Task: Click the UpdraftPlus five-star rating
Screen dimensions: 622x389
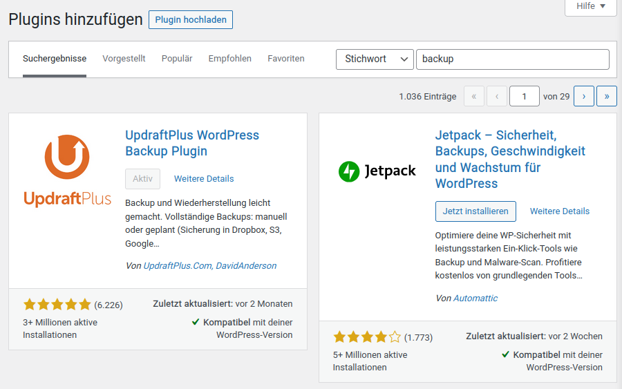Action: pos(57,305)
